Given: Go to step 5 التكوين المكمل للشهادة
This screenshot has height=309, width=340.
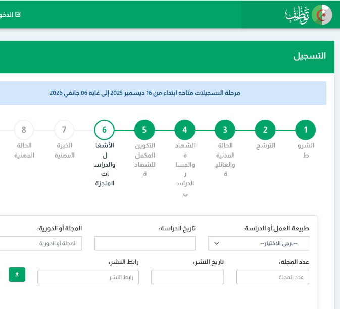Looking at the screenshot, I should (x=144, y=130).
